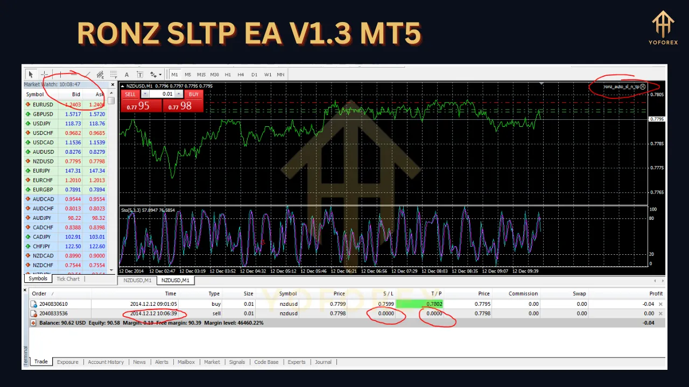Image resolution: width=689 pixels, height=387 pixels.
Task: Open the Journal tab
Action: click(323, 362)
